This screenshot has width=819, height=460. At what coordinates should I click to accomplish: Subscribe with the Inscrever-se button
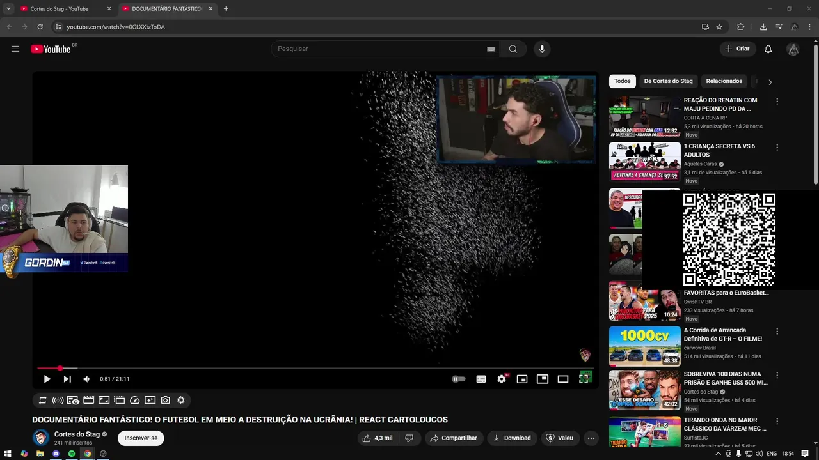click(141, 438)
